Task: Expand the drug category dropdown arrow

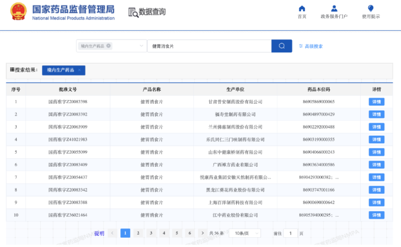Action: pyautogui.click(x=141, y=46)
